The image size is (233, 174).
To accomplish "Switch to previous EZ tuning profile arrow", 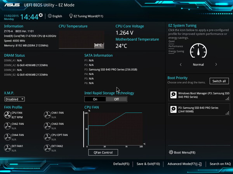I will (x=181, y=65).
